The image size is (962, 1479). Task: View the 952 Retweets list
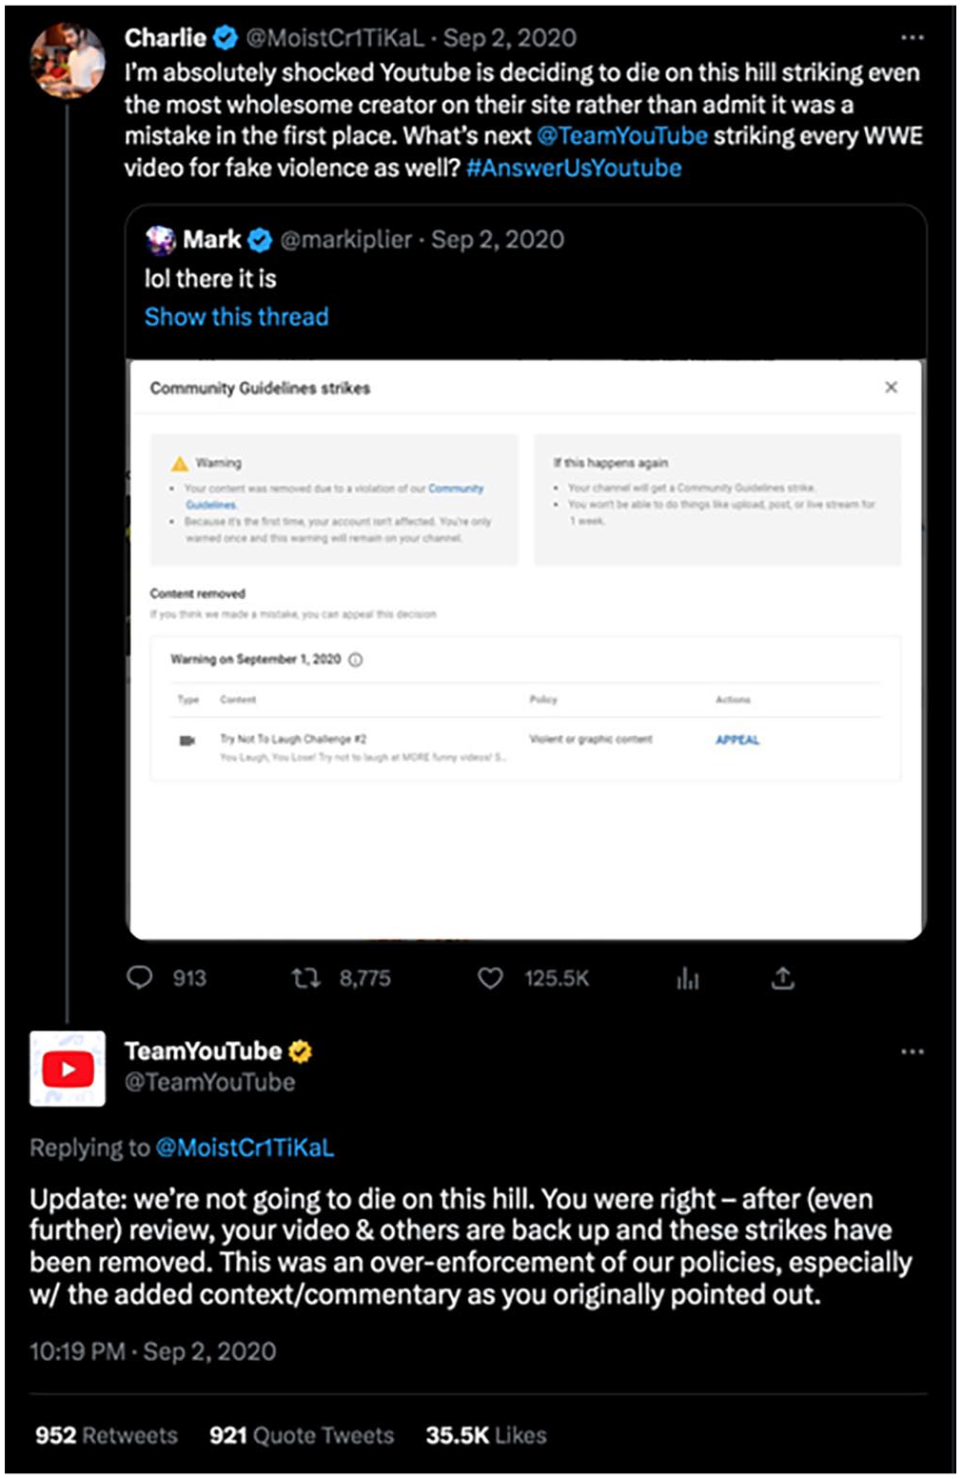[107, 1435]
